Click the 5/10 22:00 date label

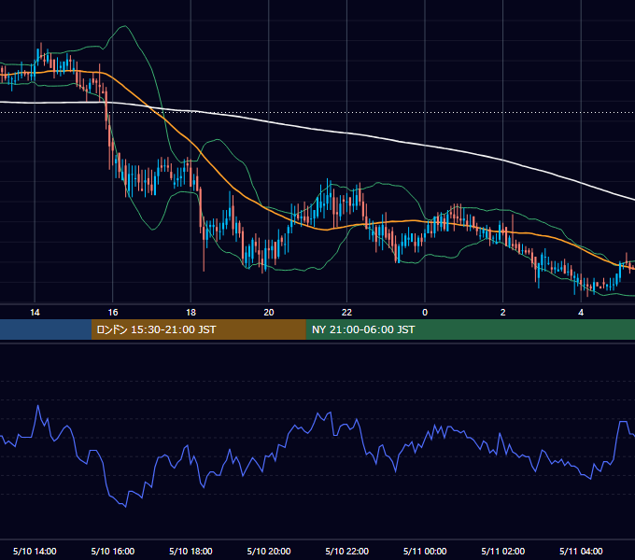click(347, 551)
